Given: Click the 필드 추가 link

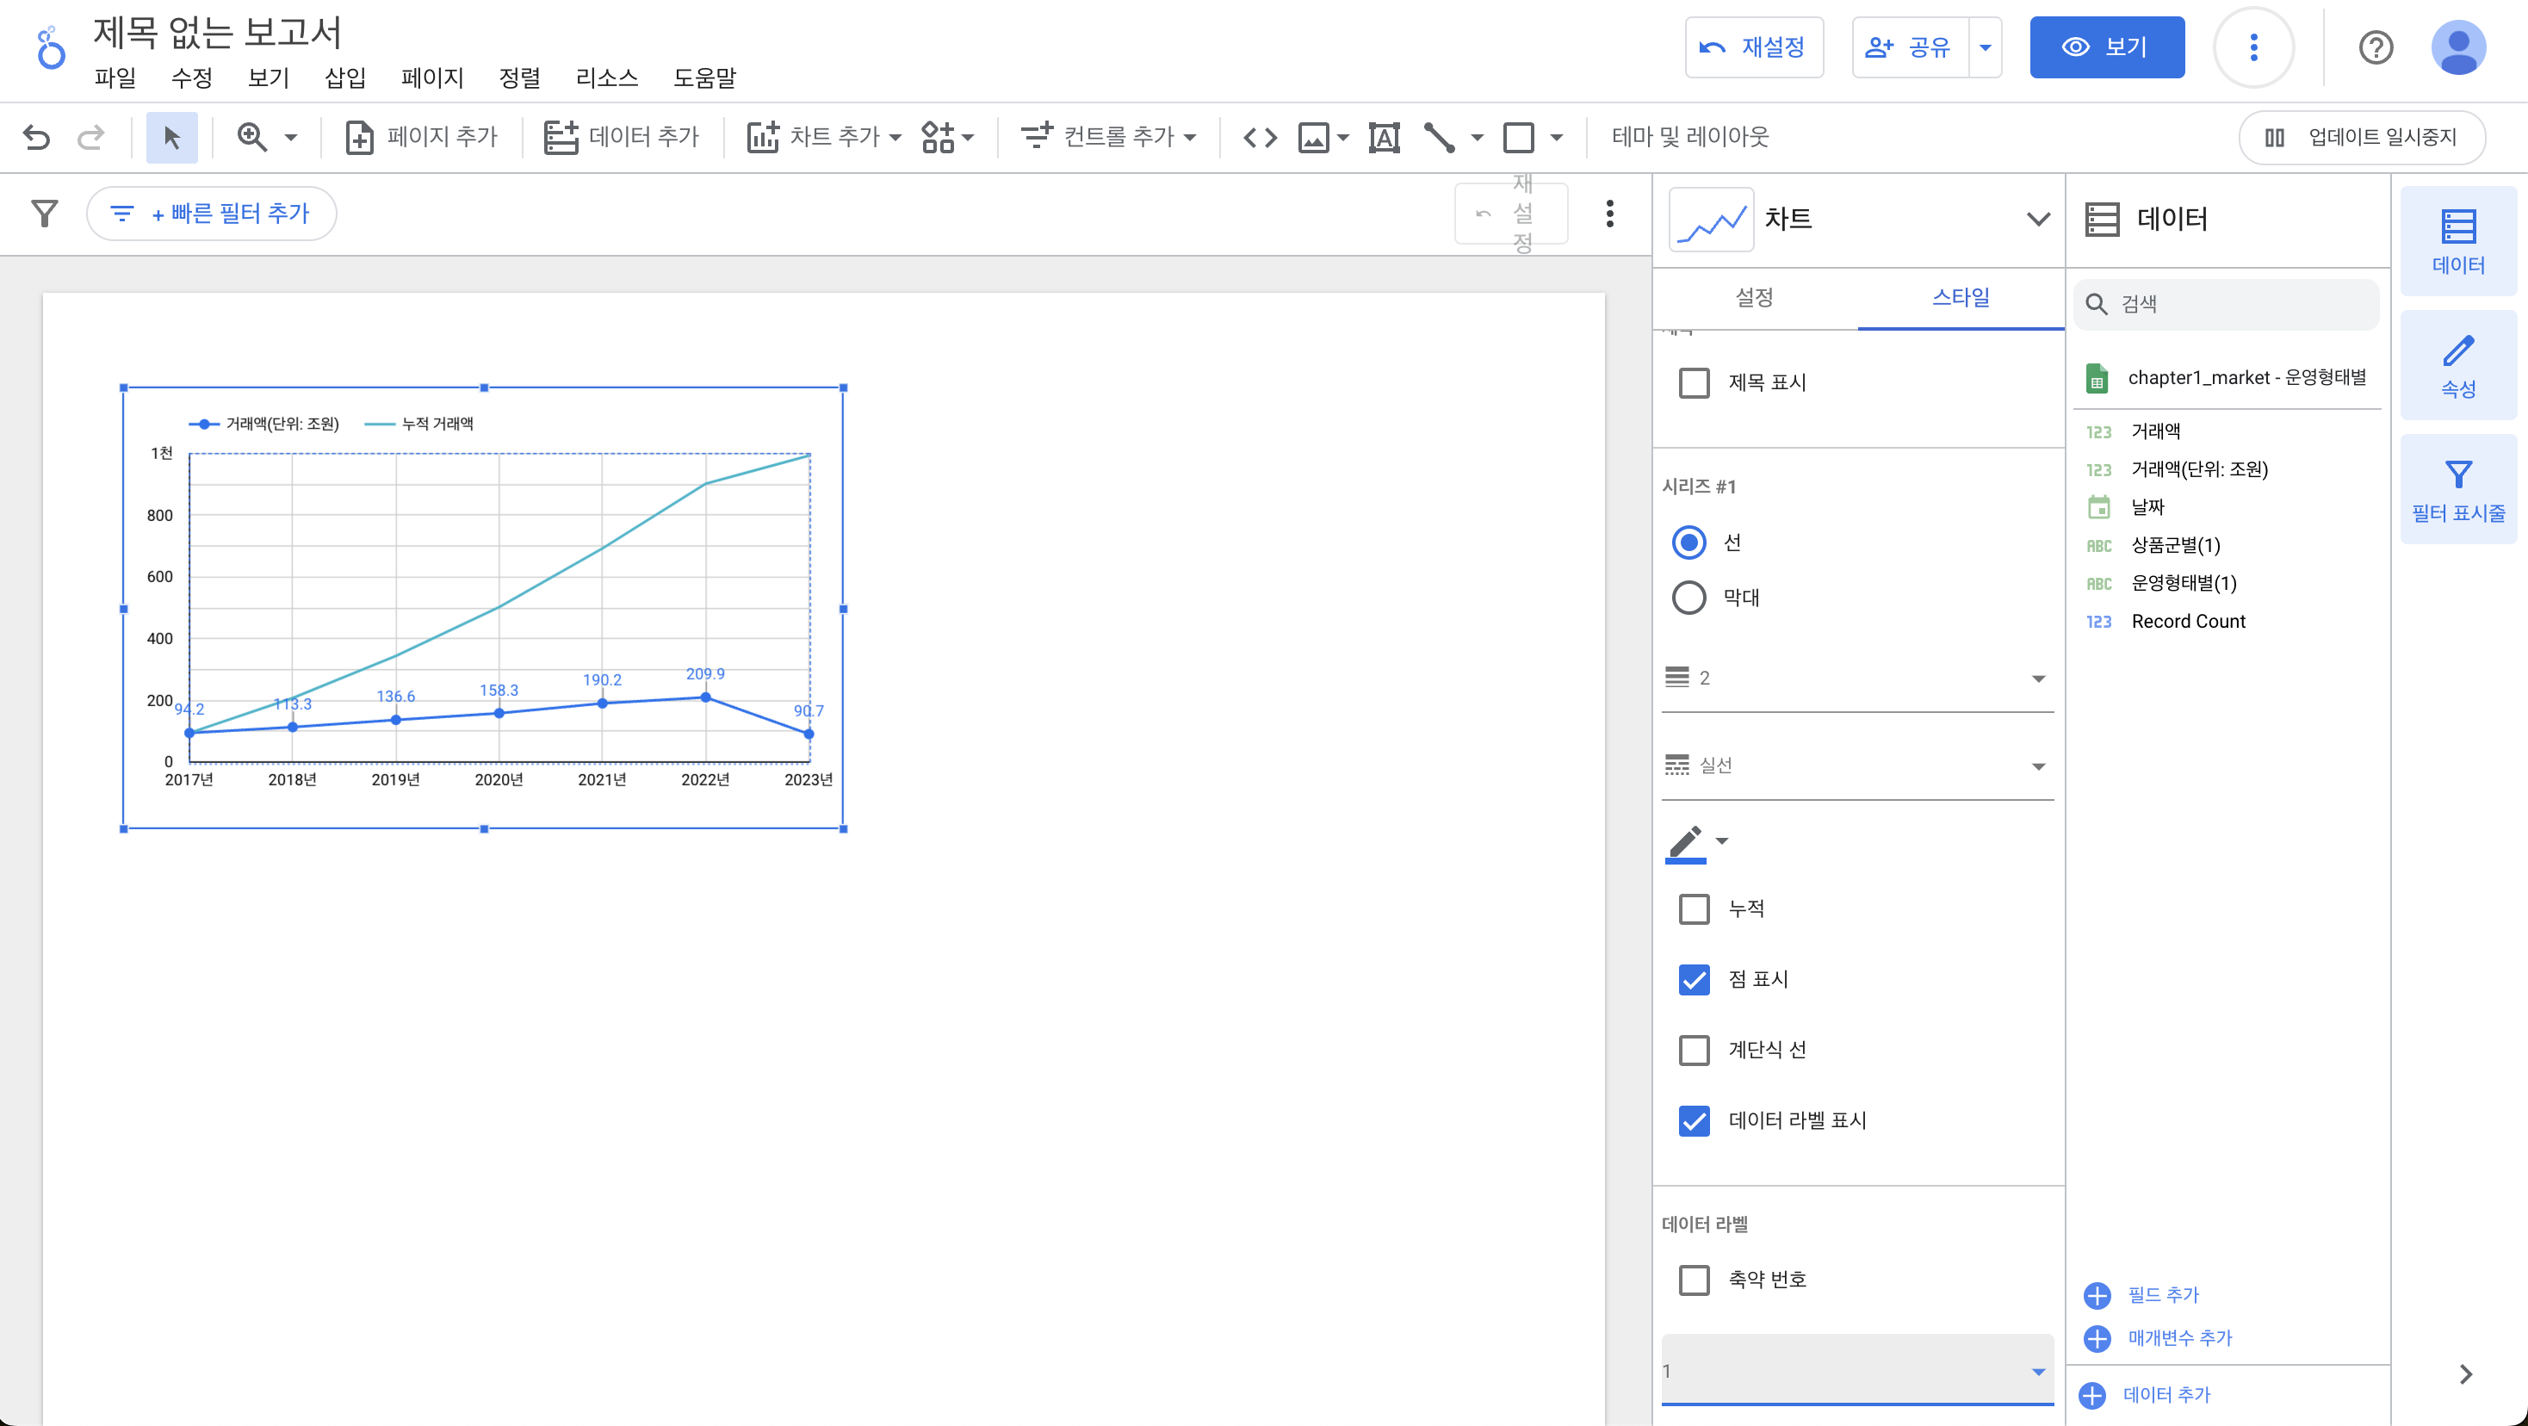Looking at the screenshot, I should pyautogui.click(x=2162, y=1294).
